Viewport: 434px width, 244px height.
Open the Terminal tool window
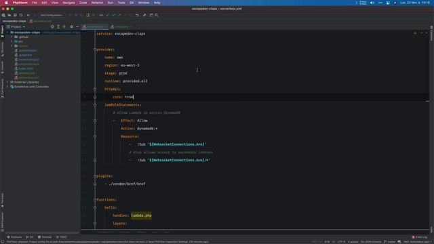[45, 237]
